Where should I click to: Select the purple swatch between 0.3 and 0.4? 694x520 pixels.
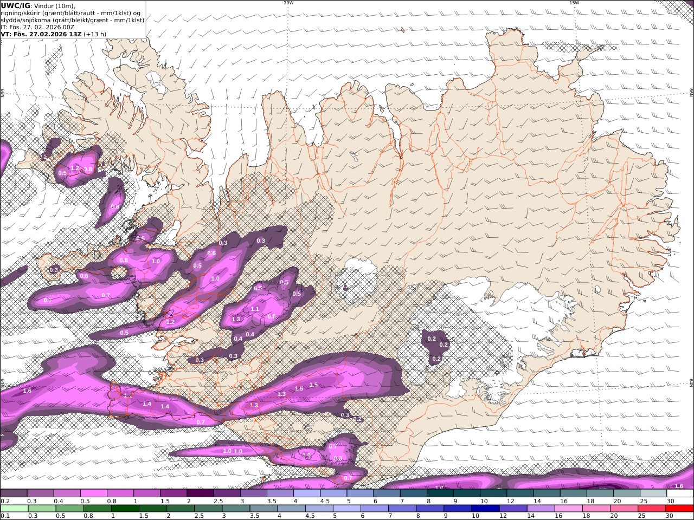click(x=41, y=493)
